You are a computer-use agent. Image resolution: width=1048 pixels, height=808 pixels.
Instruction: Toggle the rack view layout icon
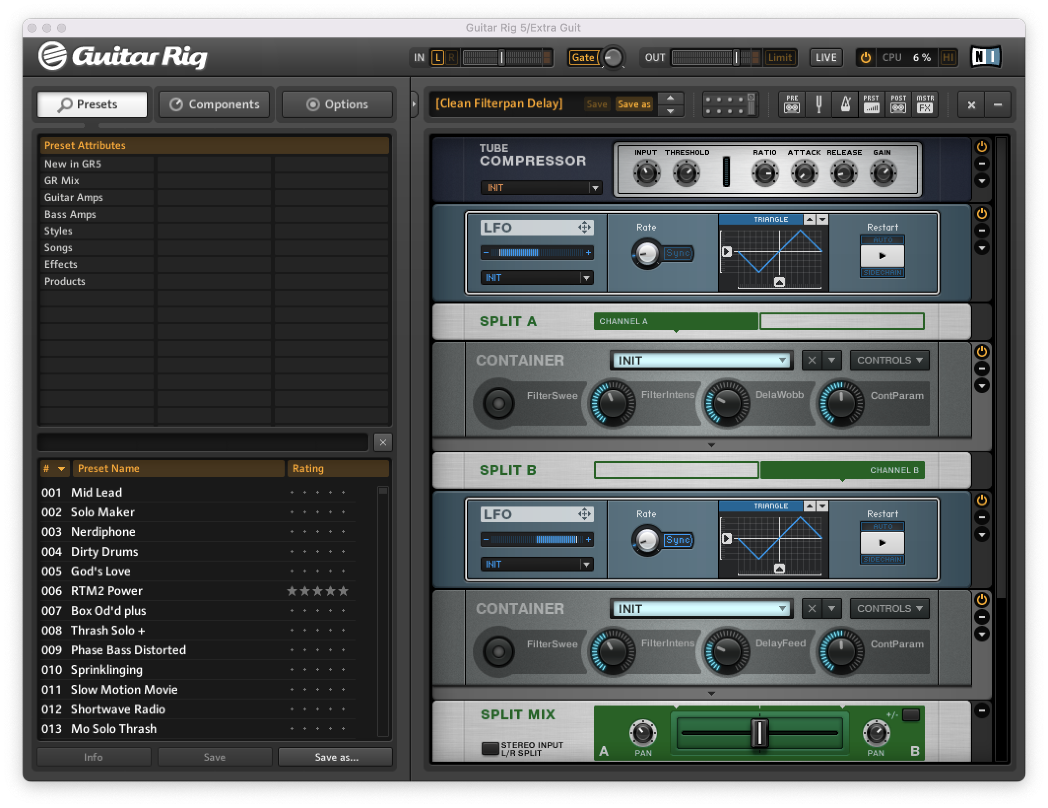coord(730,104)
